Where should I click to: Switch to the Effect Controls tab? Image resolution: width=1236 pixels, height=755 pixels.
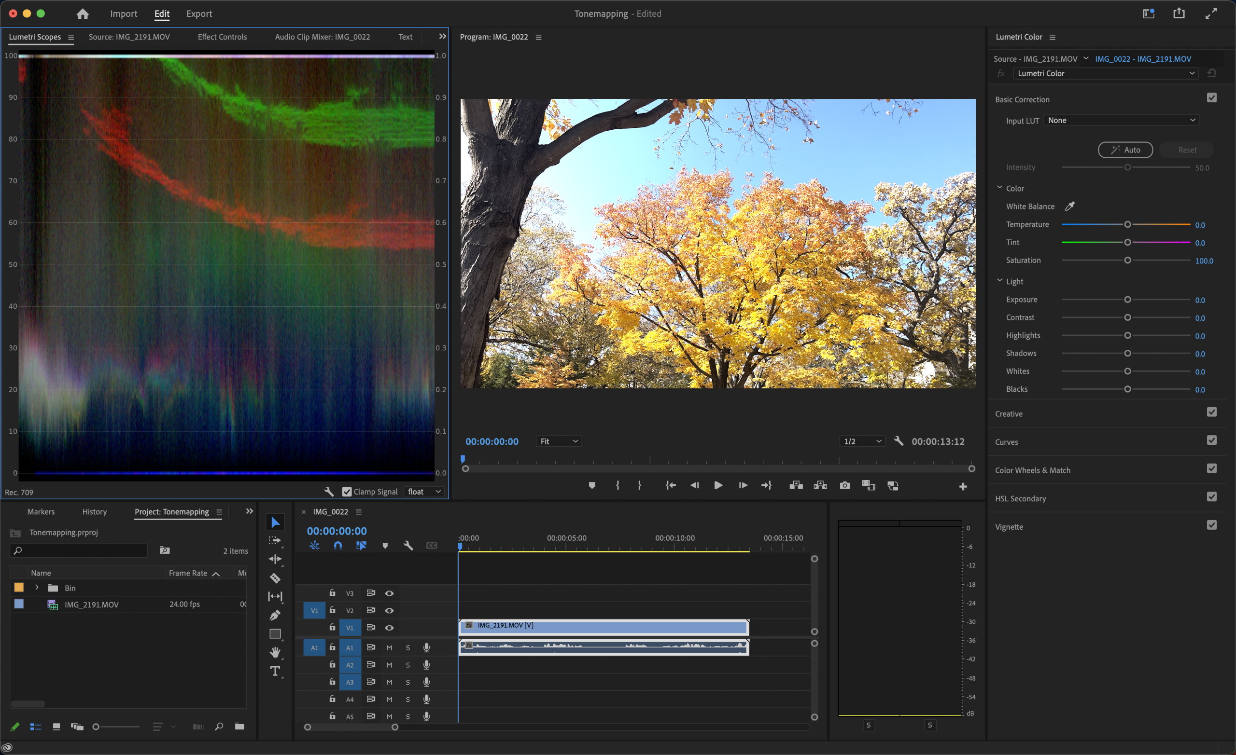point(222,37)
